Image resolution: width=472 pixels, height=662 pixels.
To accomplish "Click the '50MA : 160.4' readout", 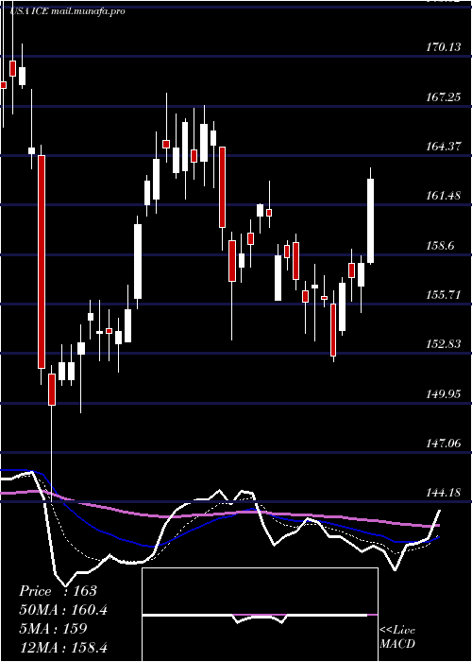I will point(63,610).
